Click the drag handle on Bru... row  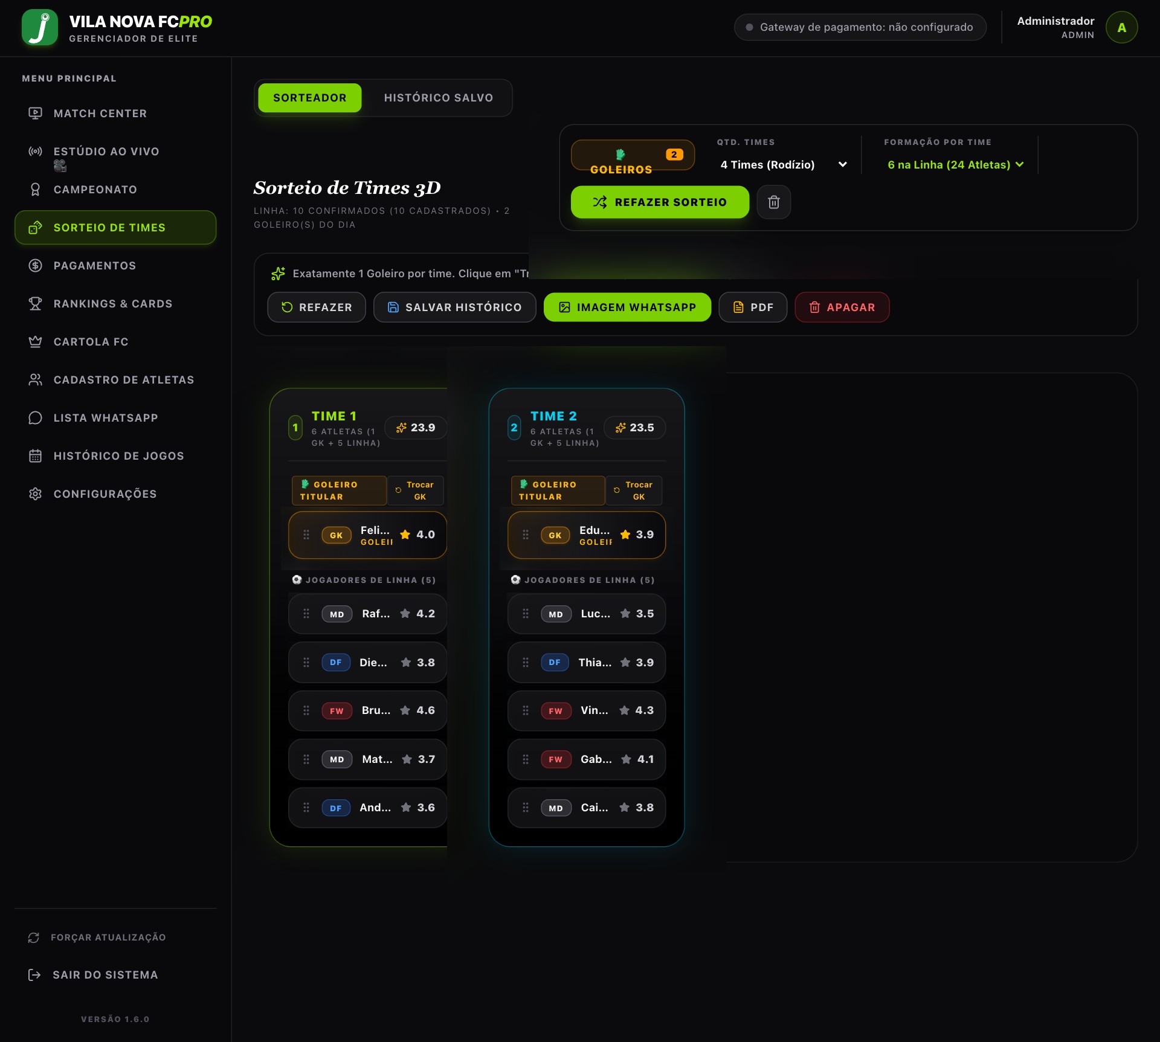(x=306, y=710)
